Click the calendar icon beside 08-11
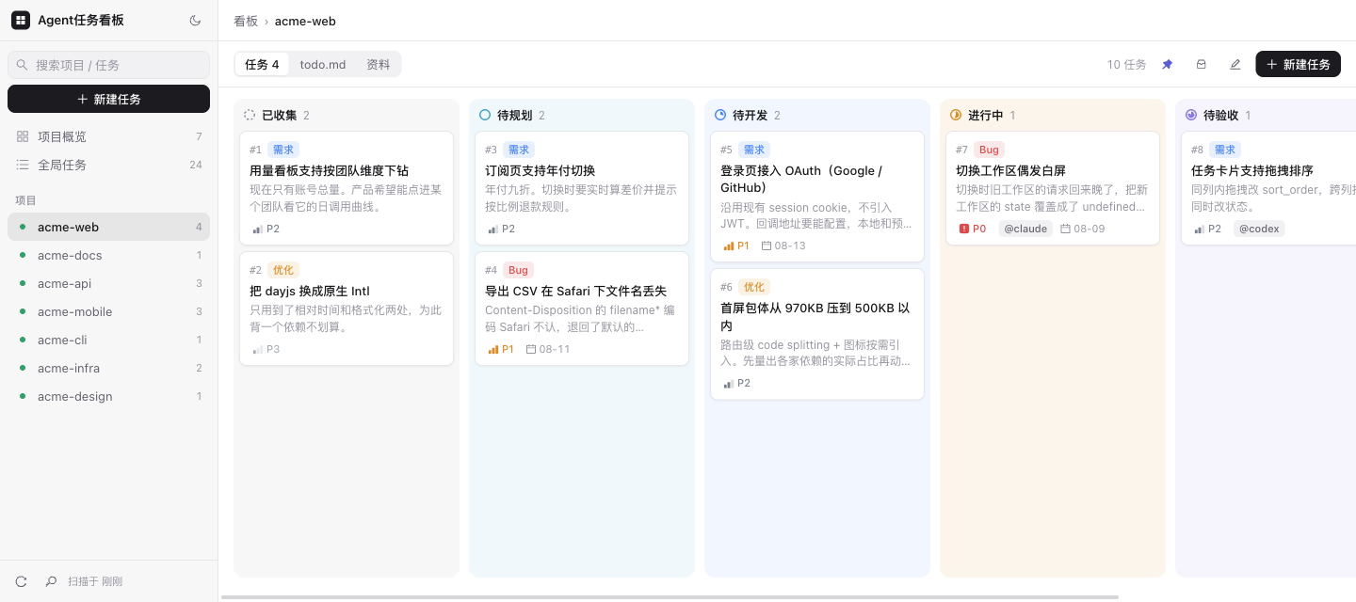 point(531,349)
